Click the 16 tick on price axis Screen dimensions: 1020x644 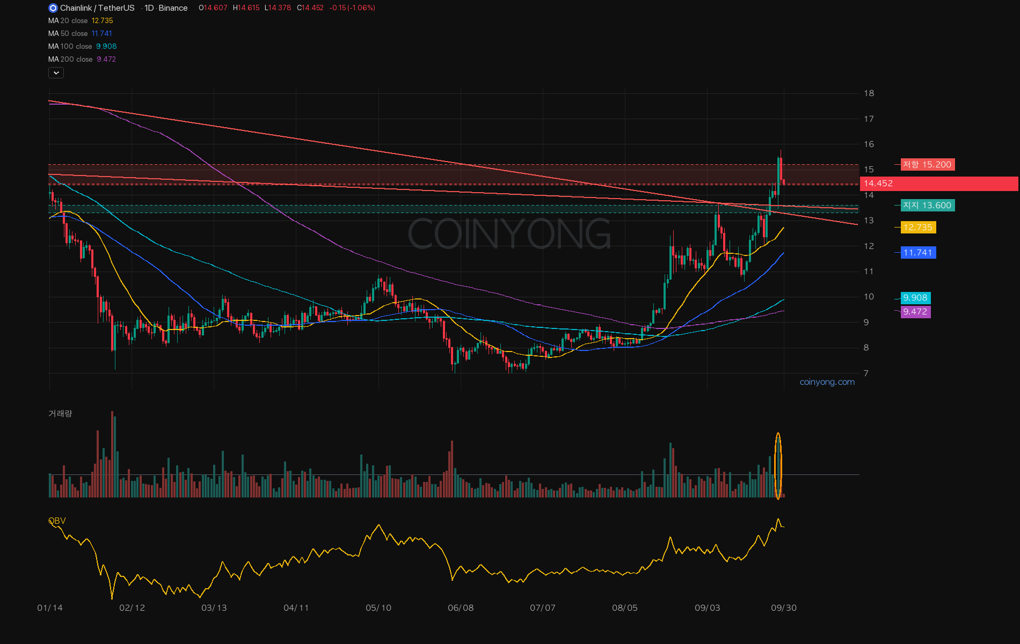pyautogui.click(x=869, y=144)
